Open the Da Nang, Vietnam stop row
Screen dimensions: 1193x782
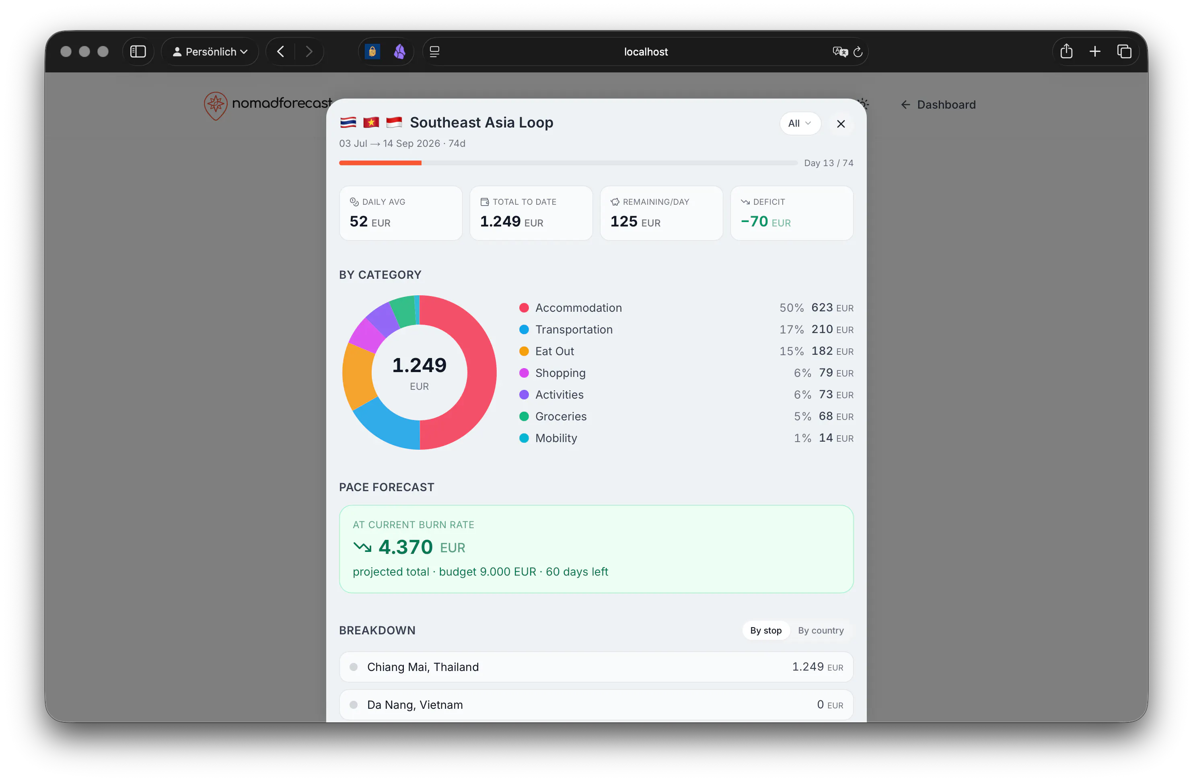pyautogui.click(x=596, y=704)
